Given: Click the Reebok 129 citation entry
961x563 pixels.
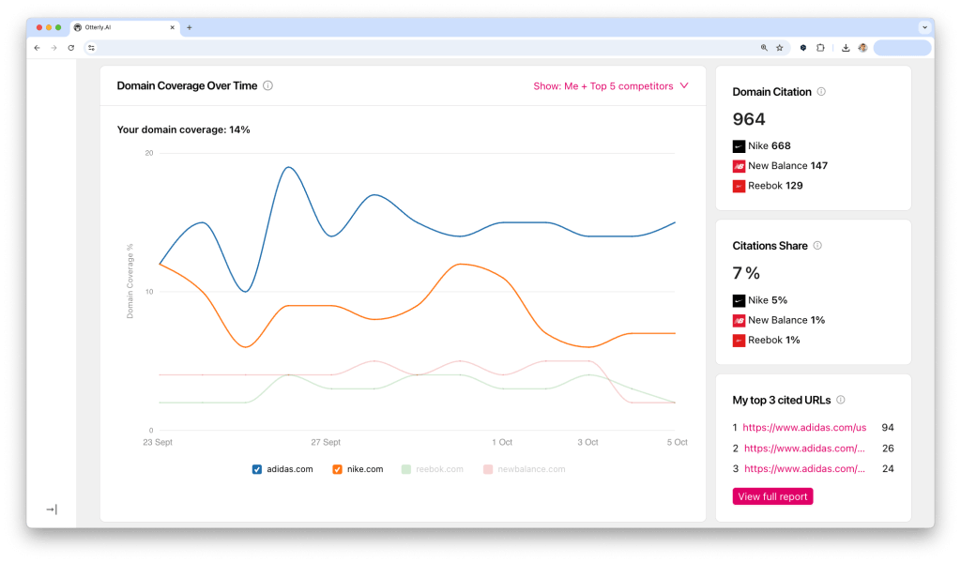Looking at the screenshot, I should point(768,186).
